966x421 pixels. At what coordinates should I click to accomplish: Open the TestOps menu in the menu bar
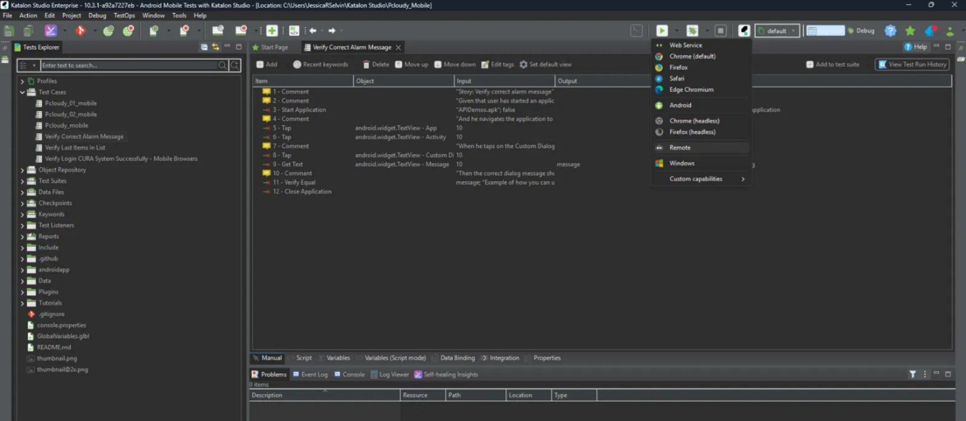pos(124,15)
